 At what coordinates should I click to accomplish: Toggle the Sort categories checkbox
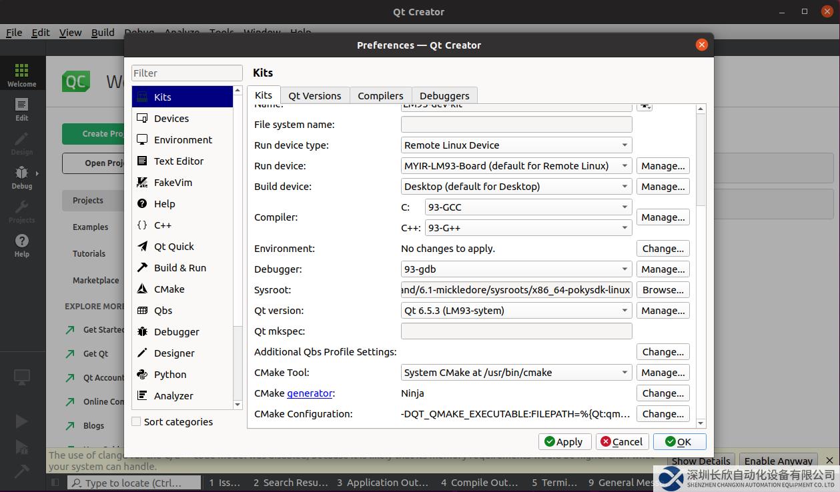pos(136,421)
